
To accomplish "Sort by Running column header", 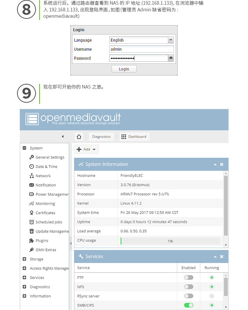I will pos(212,268).
